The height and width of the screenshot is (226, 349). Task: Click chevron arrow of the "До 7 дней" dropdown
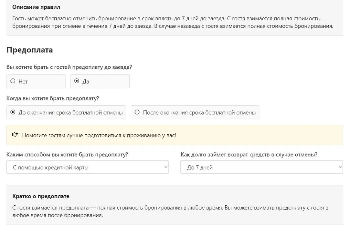pos(340,167)
